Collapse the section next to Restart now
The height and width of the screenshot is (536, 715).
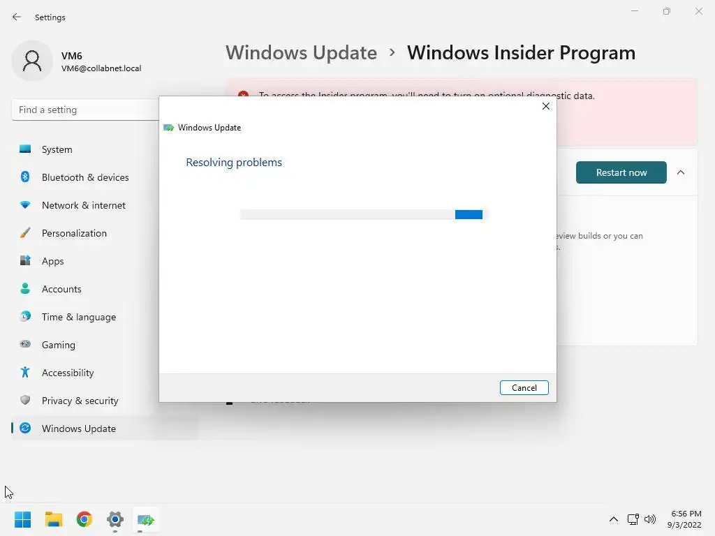[x=681, y=172]
